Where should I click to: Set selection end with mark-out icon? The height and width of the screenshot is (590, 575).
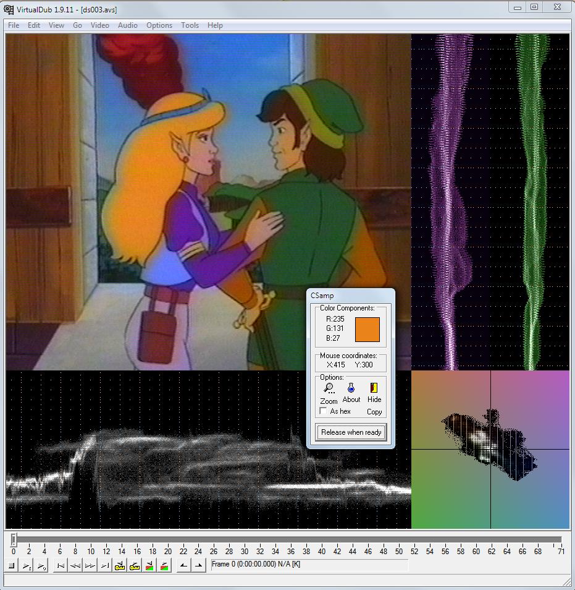(x=199, y=565)
